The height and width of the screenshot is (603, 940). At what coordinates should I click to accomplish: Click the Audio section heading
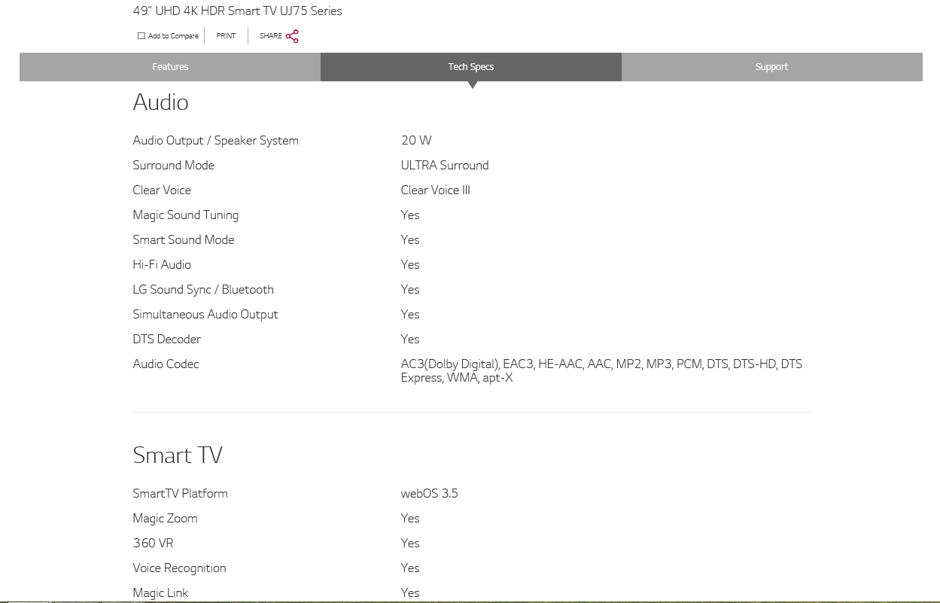tap(160, 102)
